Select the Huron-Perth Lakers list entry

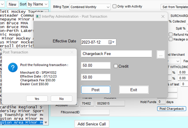(17, 31)
